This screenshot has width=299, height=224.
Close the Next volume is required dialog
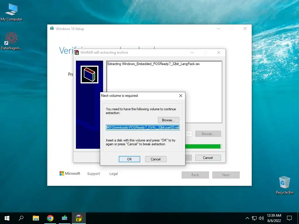180,96
